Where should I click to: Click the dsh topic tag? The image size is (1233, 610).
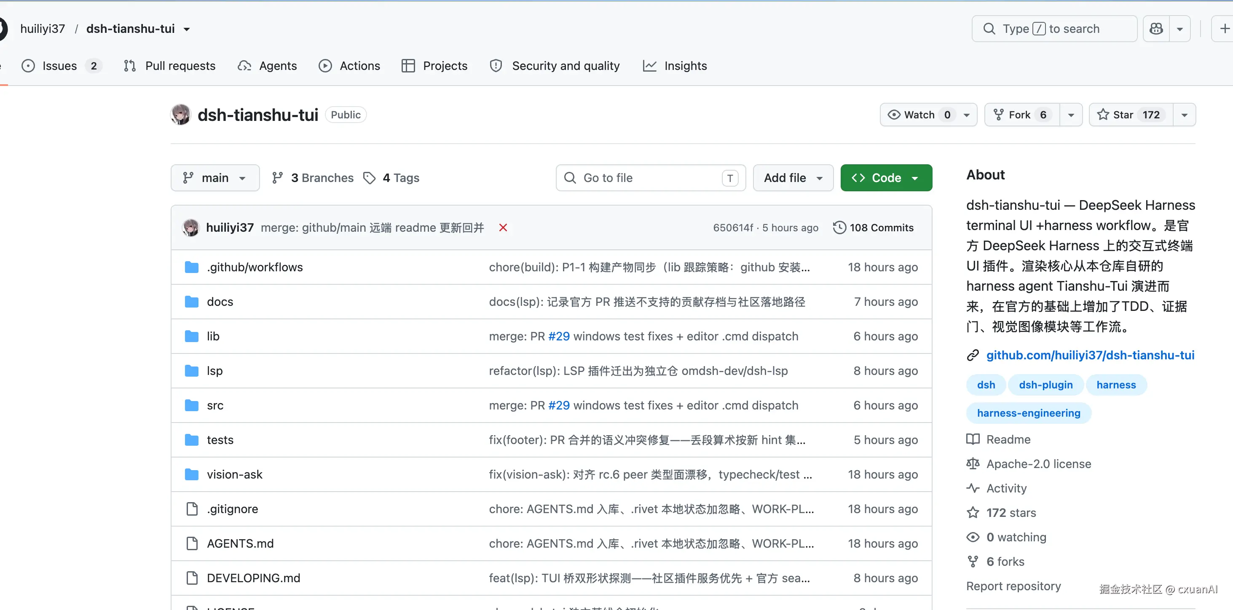point(986,385)
